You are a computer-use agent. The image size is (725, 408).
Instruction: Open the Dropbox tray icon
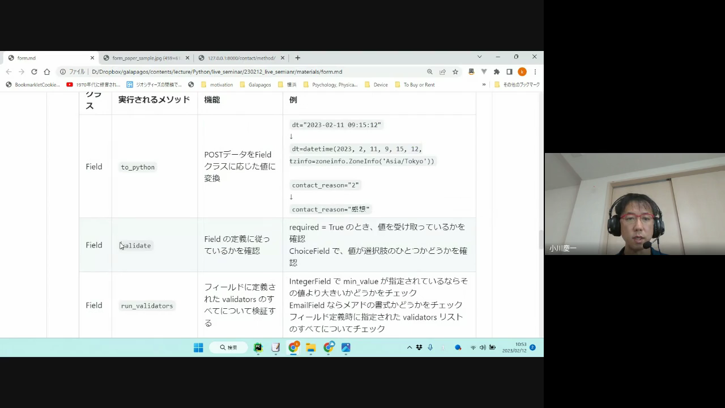click(x=419, y=347)
